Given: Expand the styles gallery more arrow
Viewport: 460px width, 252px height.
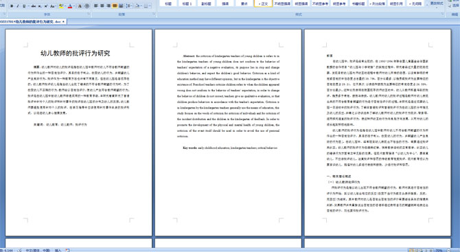Looking at the screenshot, I should click(426, 5).
